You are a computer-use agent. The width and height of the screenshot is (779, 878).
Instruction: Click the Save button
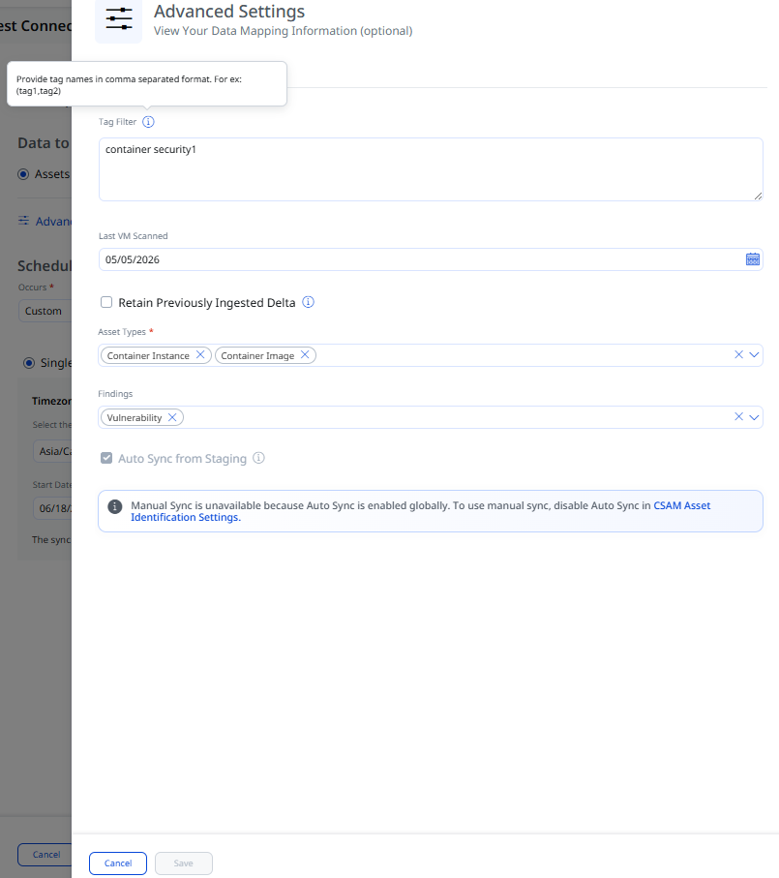point(184,863)
